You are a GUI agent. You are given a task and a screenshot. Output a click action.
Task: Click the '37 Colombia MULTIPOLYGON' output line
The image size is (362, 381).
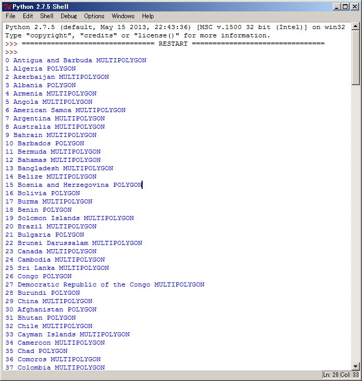tap(55, 368)
